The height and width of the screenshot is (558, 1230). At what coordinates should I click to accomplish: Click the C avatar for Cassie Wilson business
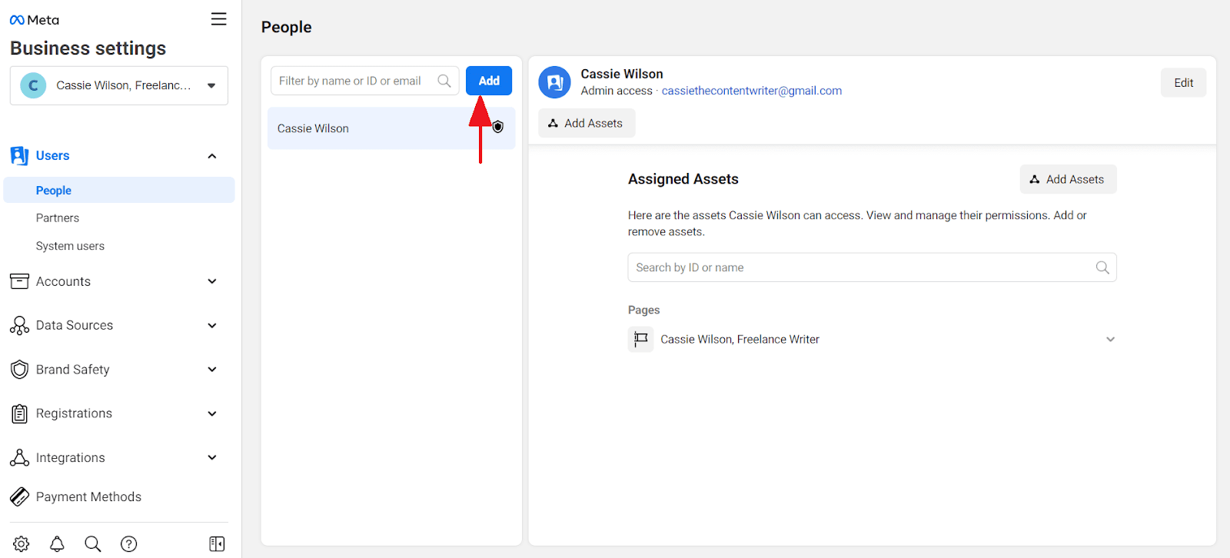33,85
